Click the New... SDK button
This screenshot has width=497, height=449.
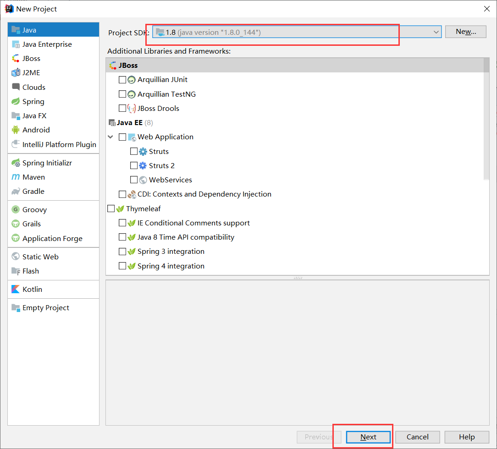pyautogui.click(x=466, y=32)
